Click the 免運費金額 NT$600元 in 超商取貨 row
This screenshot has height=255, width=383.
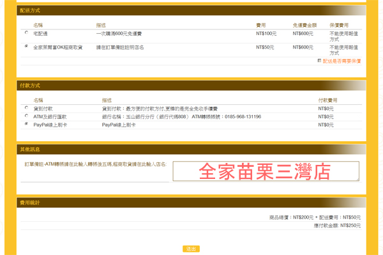tap(303, 47)
